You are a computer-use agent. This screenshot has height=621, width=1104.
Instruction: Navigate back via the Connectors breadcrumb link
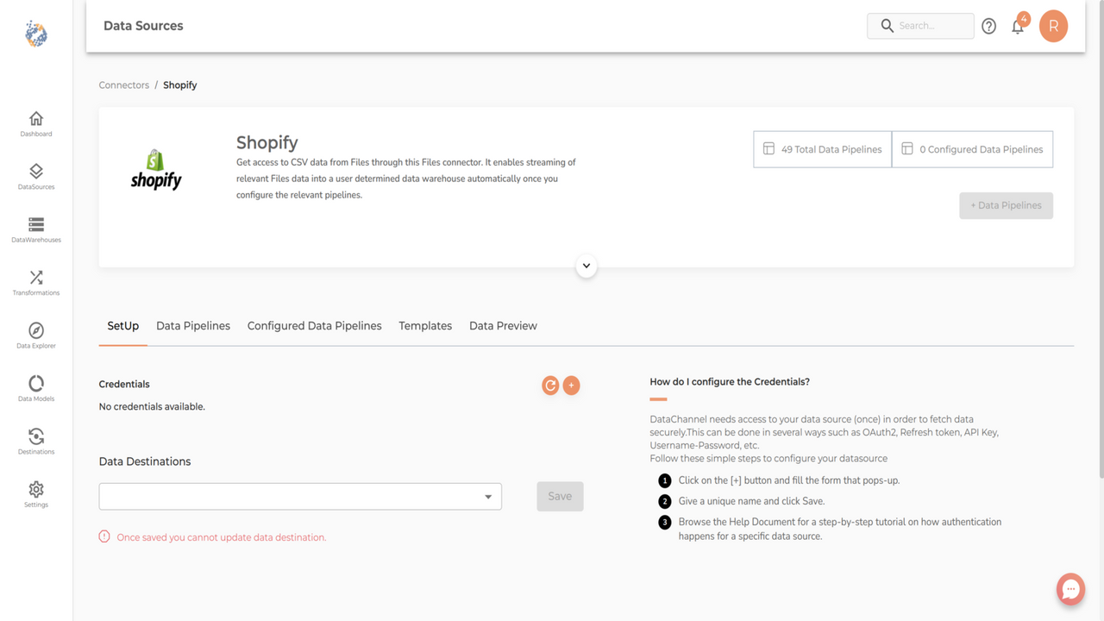(x=123, y=85)
